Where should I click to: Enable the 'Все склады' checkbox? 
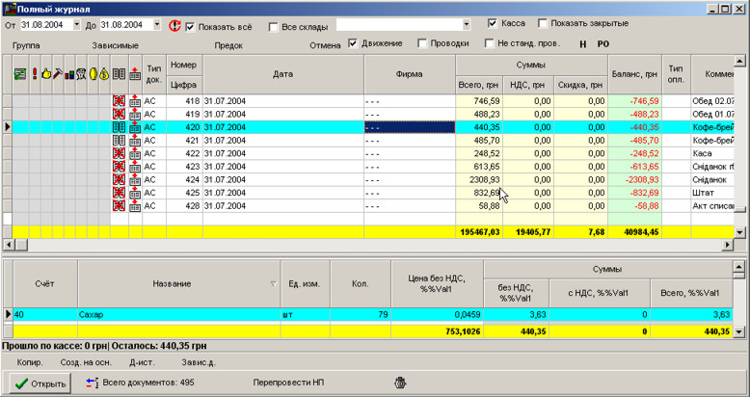coord(273,24)
